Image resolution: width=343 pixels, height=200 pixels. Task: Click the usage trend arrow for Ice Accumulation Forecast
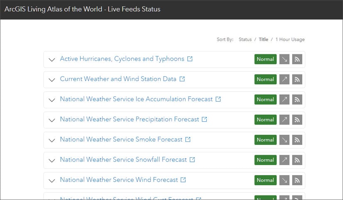(284, 100)
